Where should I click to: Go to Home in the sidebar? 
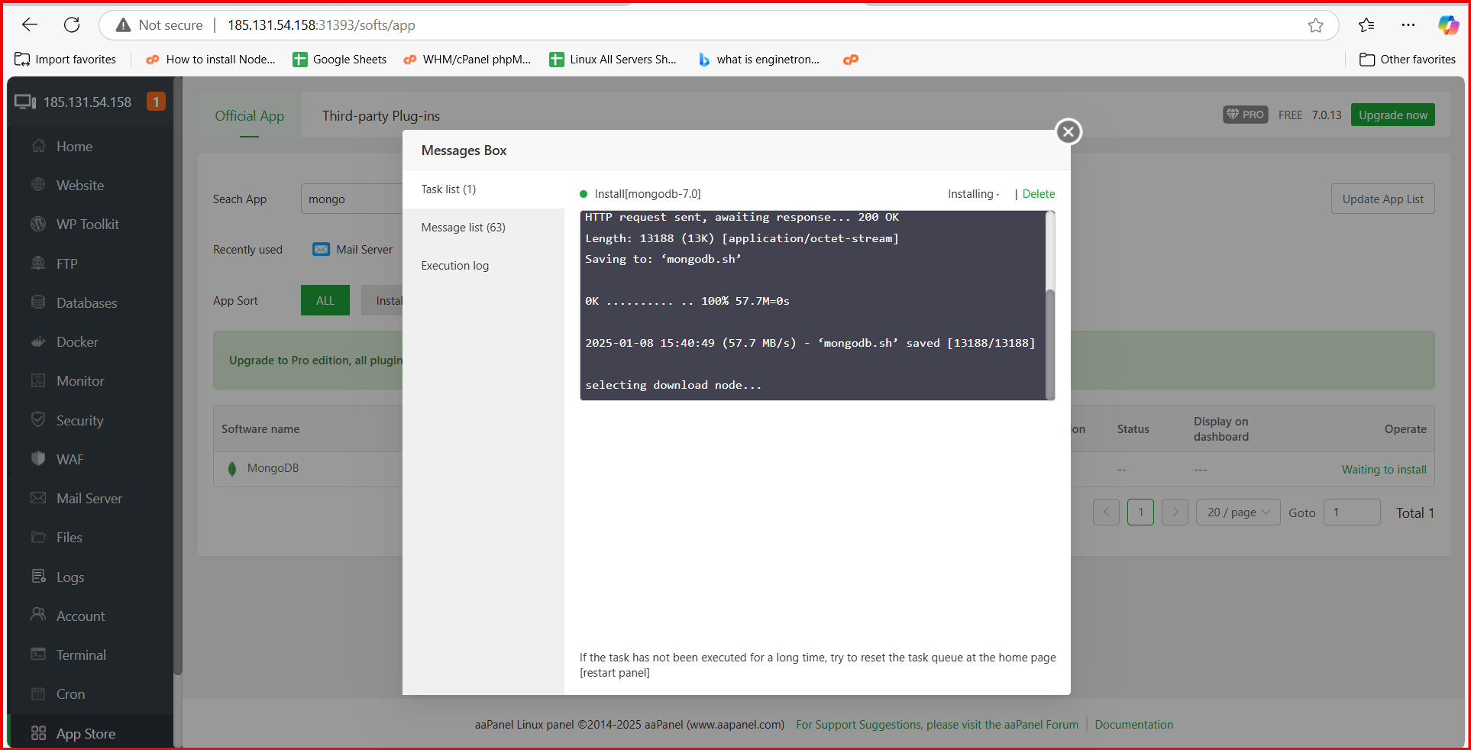point(74,147)
